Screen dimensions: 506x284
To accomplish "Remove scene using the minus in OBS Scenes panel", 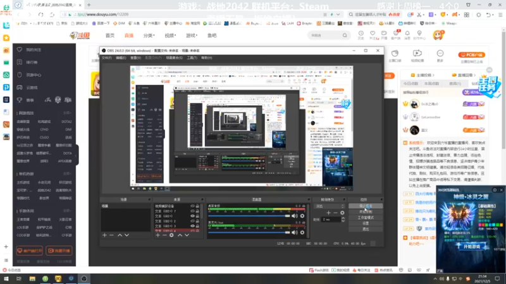I will point(112,235).
